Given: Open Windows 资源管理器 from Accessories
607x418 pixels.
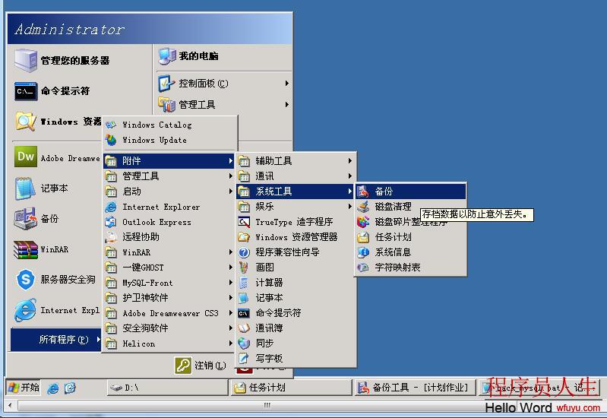Looking at the screenshot, I should pos(296,236).
